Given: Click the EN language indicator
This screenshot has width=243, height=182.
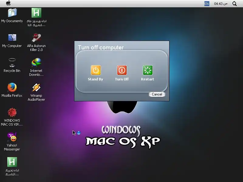Looking at the screenshot, I should click(207, 4).
